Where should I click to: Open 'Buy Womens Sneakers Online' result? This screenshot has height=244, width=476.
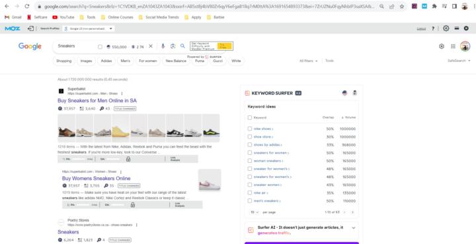pyautogui.click(x=97, y=178)
